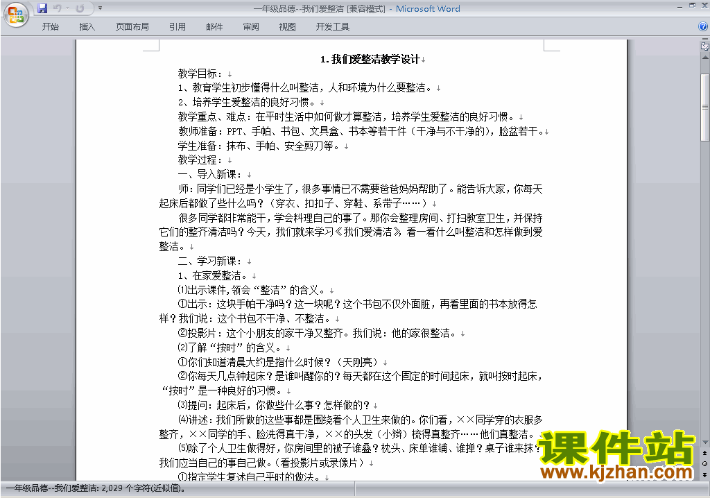Image resolution: width=710 pixels, height=498 pixels.
Task: Click the line starting '①指定学生复述'
Action: pos(250,476)
